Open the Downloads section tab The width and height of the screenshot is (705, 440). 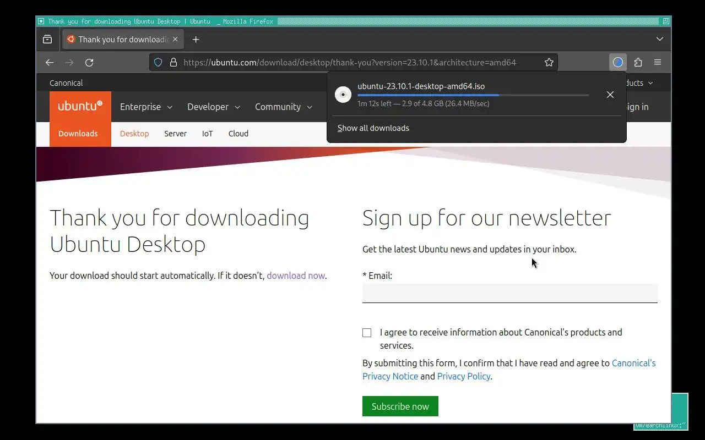click(78, 134)
